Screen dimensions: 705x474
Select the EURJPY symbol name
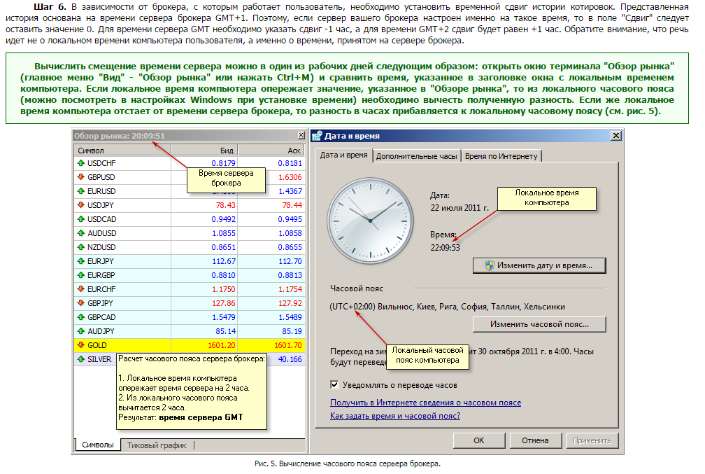pos(100,261)
